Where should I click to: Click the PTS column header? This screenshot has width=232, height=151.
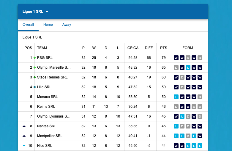tap(163, 48)
